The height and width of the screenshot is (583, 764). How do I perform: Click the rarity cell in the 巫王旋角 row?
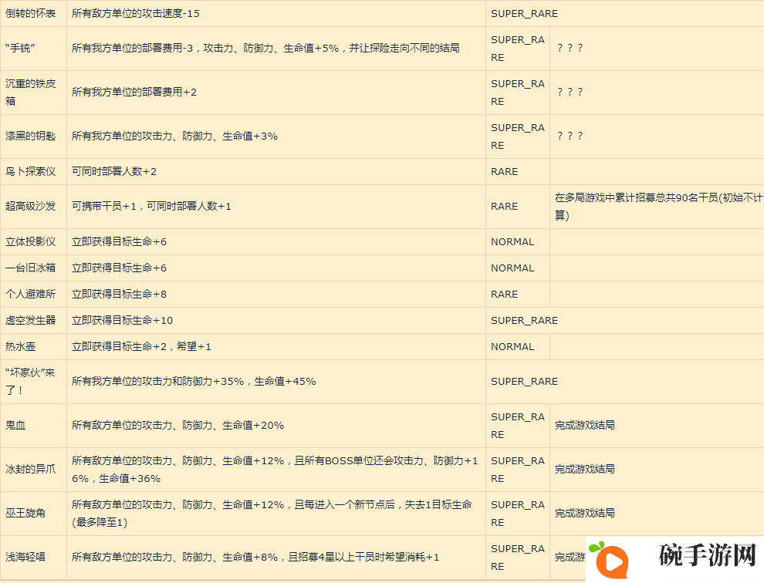pos(518,514)
